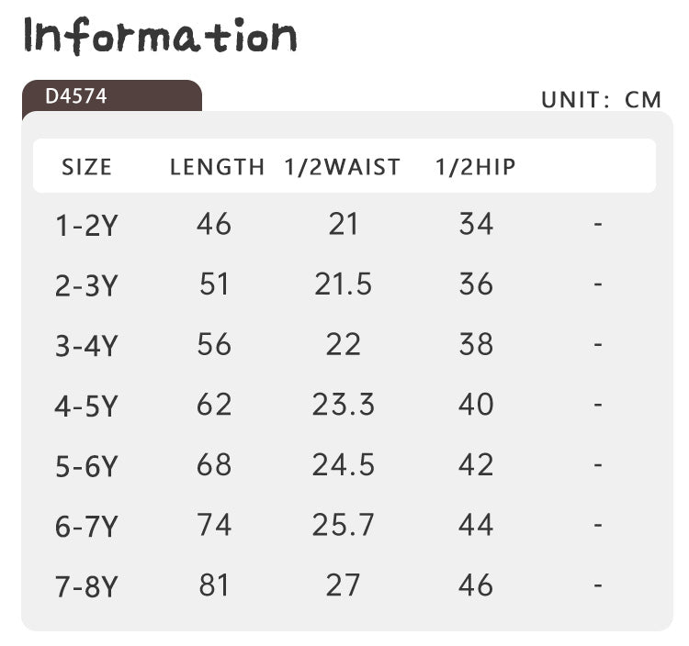Click the 5-6Y size row label
Image resolution: width=689 pixels, height=646 pixels.
pos(86,466)
